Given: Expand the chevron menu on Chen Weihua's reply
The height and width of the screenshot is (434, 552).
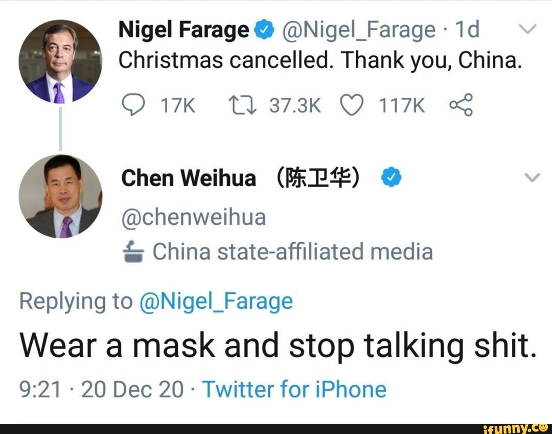Looking at the screenshot, I should 533,178.
